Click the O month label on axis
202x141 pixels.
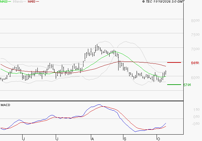[159, 139]
